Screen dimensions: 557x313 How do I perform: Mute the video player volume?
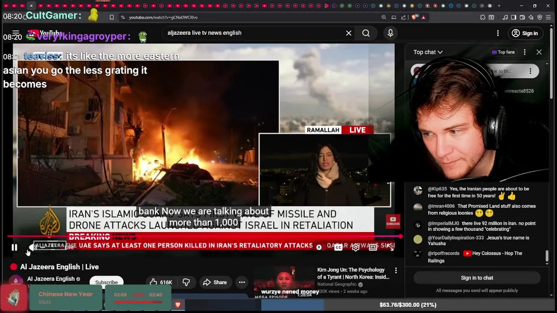[x=32, y=247]
